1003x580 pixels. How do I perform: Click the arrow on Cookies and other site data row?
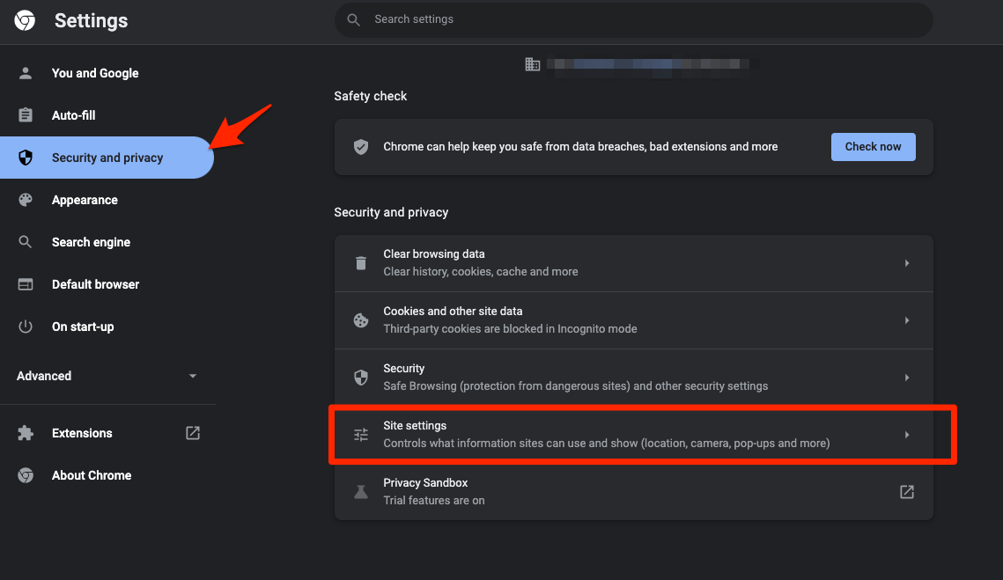pos(906,320)
